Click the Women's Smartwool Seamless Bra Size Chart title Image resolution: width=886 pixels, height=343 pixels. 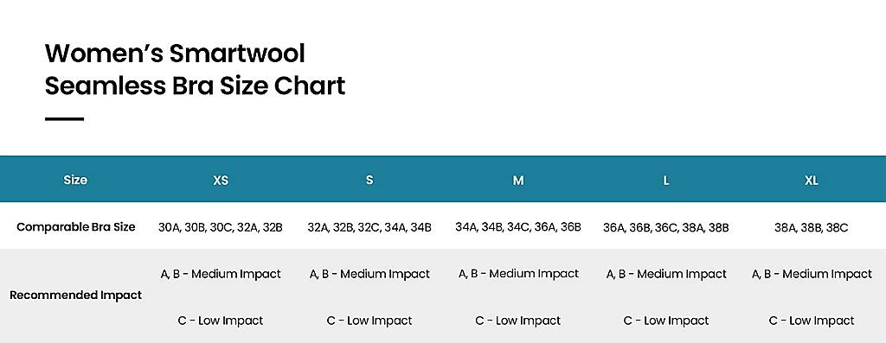pos(195,69)
